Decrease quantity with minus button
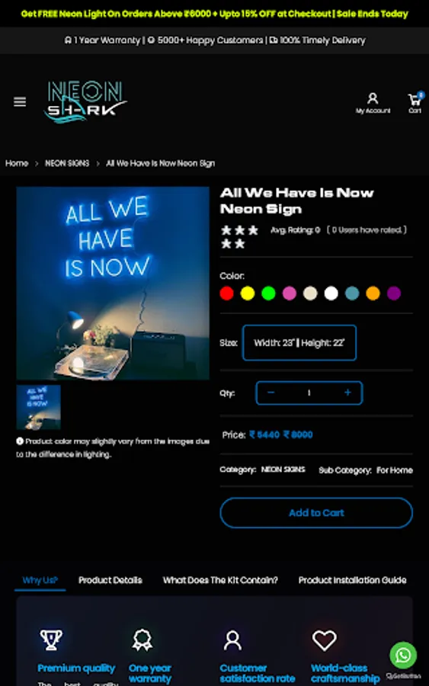The height and width of the screenshot is (686, 429). (271, 393)
